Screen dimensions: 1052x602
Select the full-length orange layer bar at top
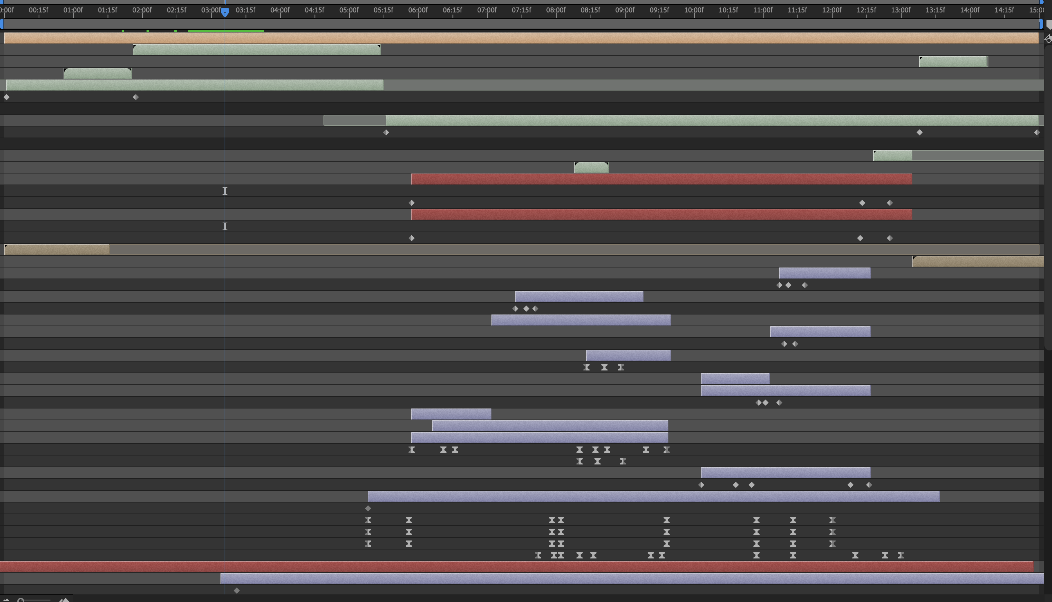521,38
